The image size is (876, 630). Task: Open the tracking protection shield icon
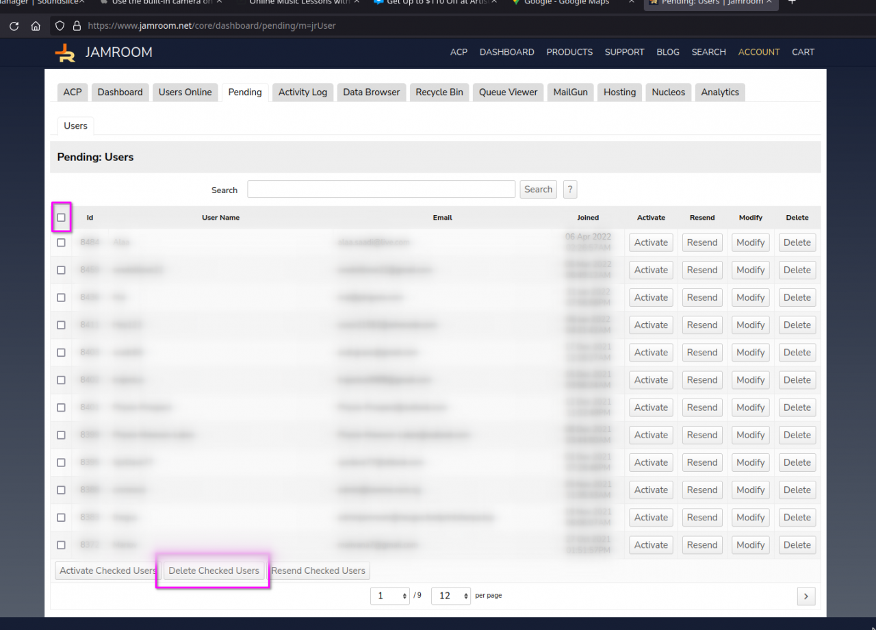coord(60,26)
